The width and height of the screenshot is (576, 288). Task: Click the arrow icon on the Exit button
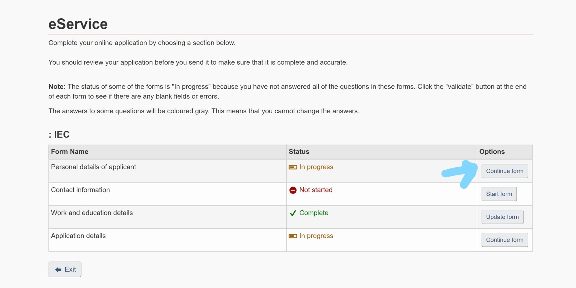click(x=58, y=270)
